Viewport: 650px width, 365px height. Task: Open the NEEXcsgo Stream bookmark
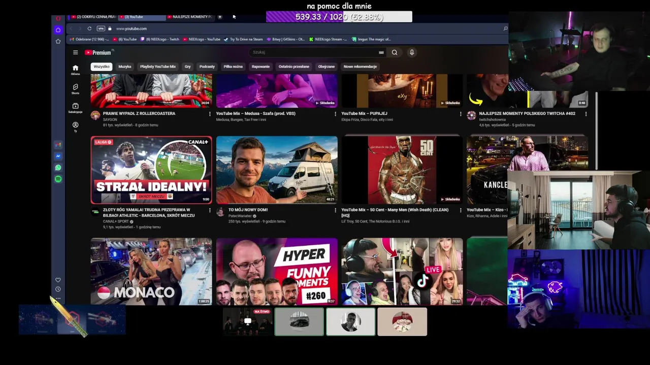pos(328,39)
